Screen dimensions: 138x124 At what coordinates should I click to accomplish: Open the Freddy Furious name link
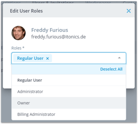50,30
